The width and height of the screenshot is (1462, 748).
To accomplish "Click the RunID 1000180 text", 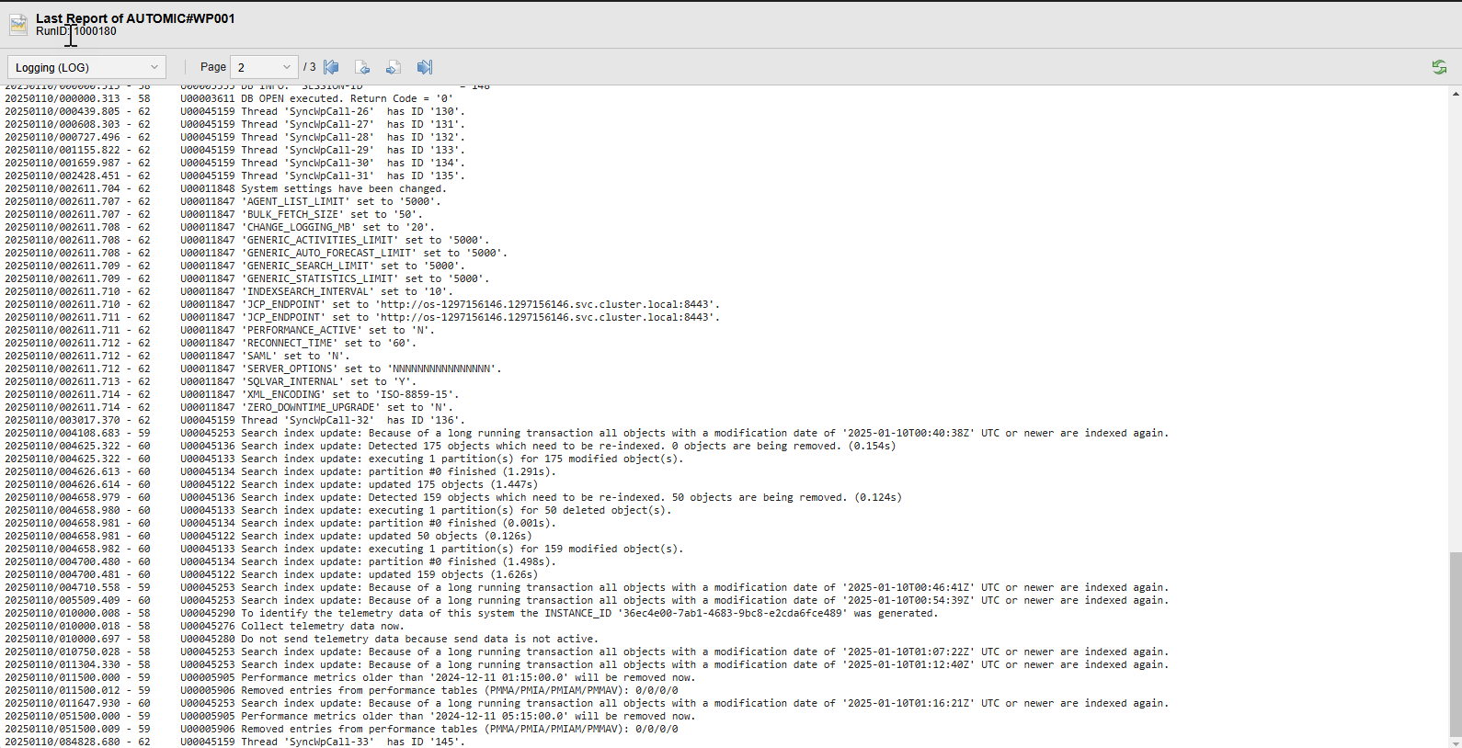I will [x=76, y=31].
